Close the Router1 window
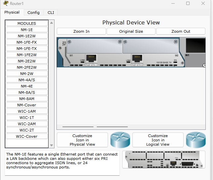Screen dimensions: 213x180 click(203, 3)
